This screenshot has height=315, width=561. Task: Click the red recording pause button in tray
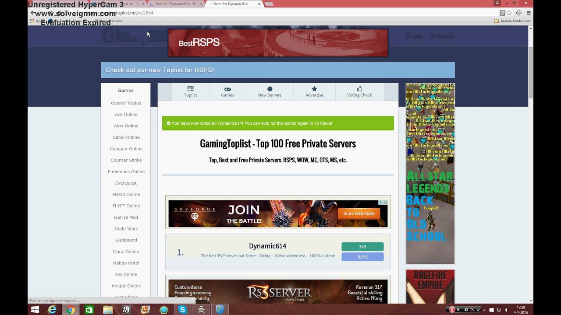(452, 309)
